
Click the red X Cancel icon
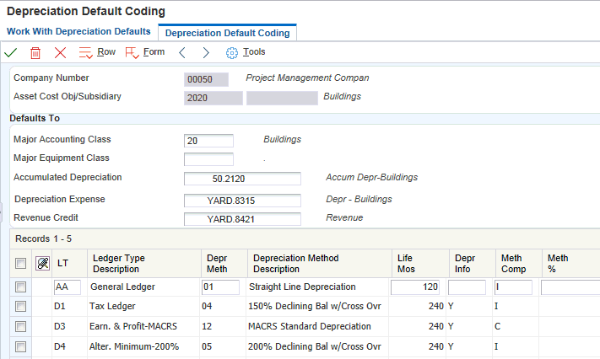pos(60,52)
